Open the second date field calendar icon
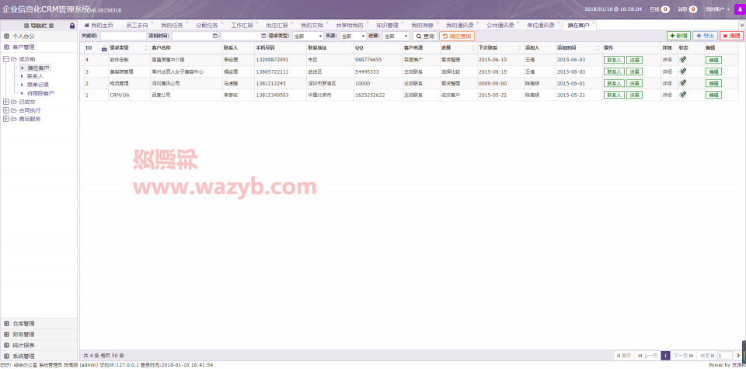This screenshot has height=369, width=746. 263,36
